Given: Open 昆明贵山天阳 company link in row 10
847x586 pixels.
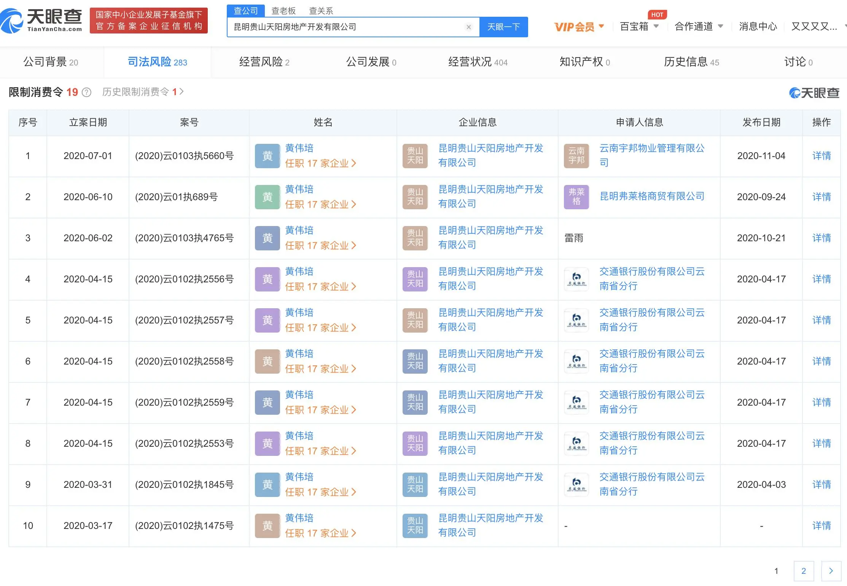Looking at the screenshot, I should [x=491, y=525].
